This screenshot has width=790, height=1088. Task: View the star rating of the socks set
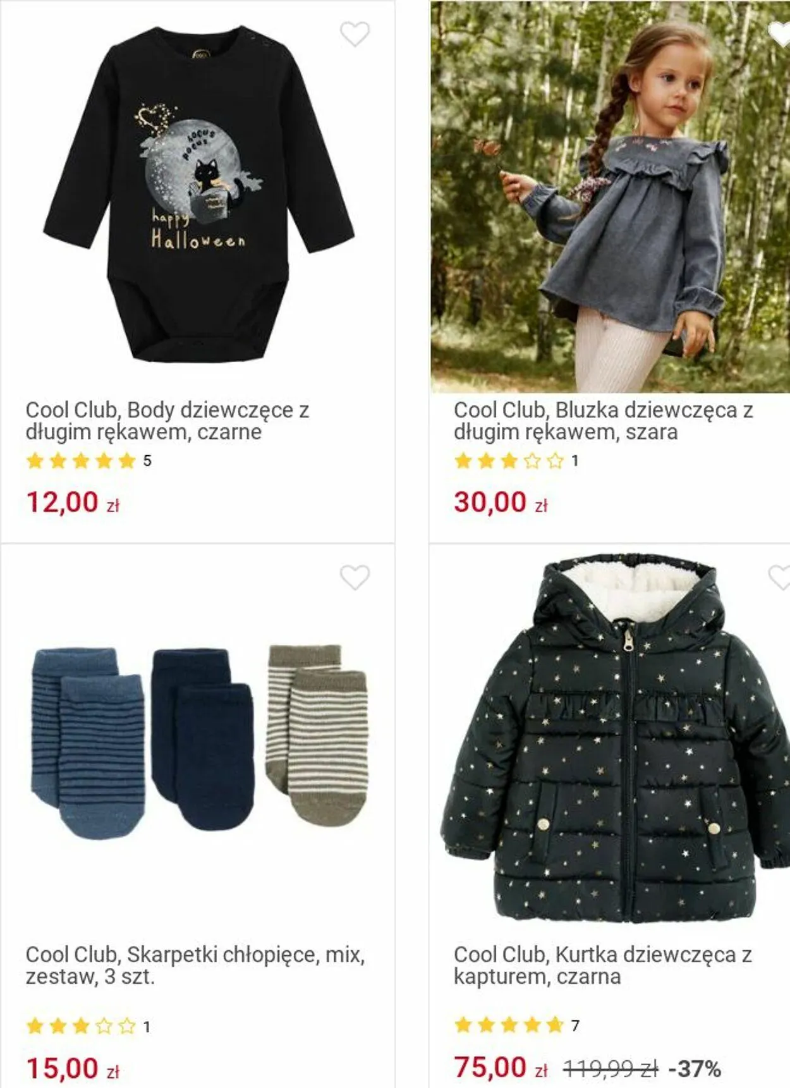pos(88,1026)
